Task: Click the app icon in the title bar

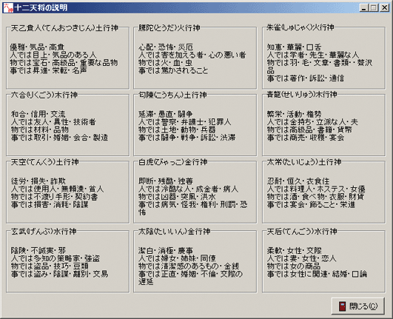Action: (8, 7)
